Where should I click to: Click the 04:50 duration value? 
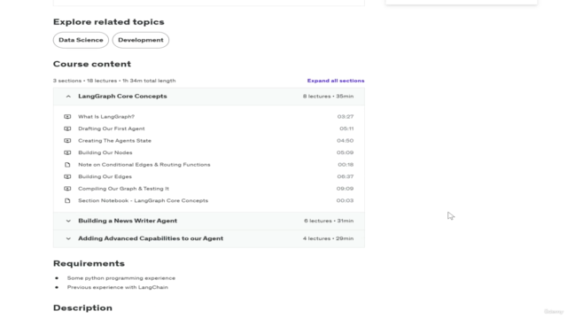(345, 140)
